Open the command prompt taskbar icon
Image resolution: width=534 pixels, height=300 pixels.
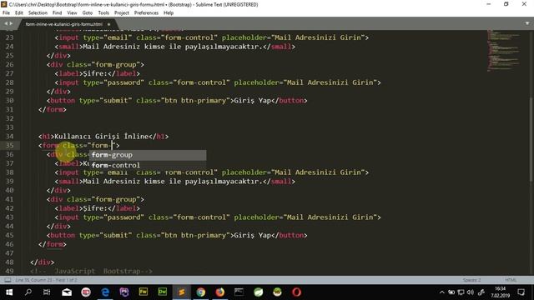point(239,292)
